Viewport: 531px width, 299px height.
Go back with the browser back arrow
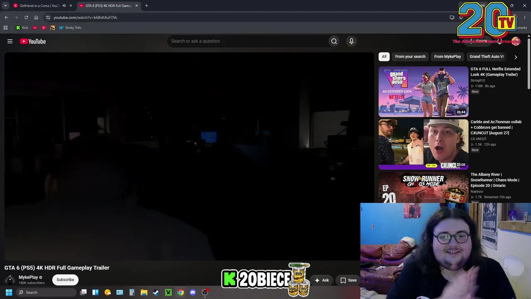[6, 17]
